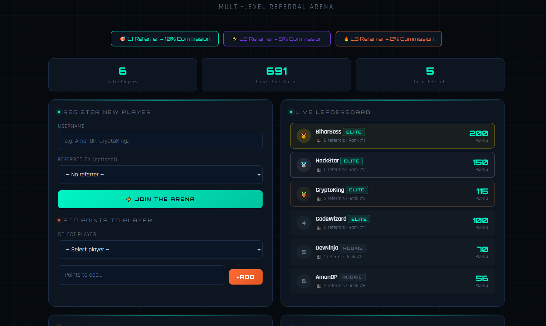
Task: Click the Username input field
Action: click(160, 141)
